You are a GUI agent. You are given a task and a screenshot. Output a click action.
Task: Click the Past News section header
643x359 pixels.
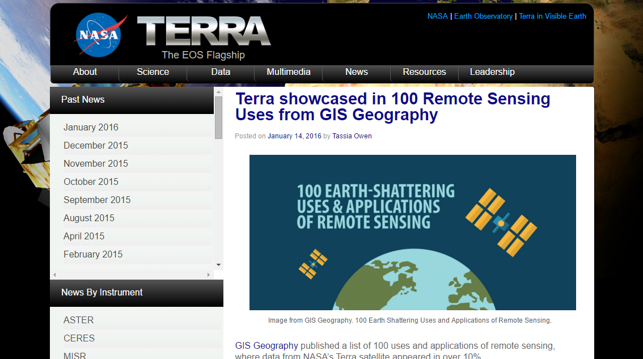point(132,100)
